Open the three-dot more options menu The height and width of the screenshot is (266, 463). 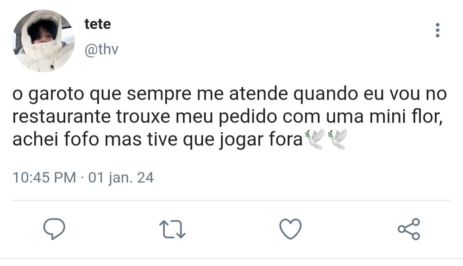point(438,30)
